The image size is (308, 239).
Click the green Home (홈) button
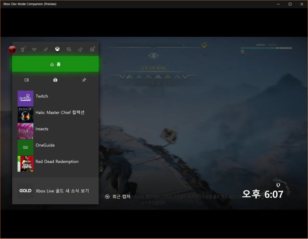pyautogui.click(x=55, y=64)
